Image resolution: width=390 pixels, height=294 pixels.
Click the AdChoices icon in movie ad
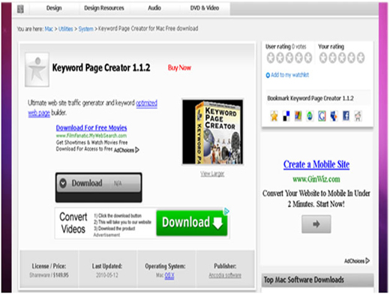[137, 150]
